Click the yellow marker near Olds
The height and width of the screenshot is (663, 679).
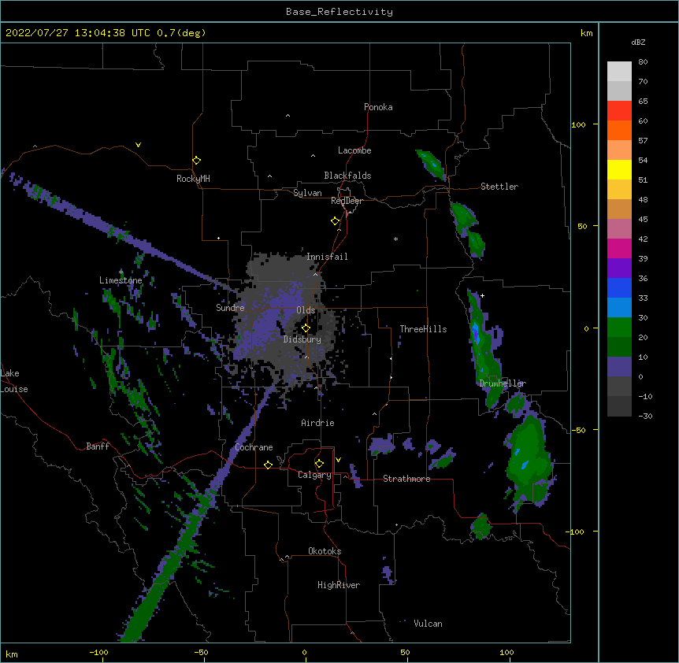point(306,328)
